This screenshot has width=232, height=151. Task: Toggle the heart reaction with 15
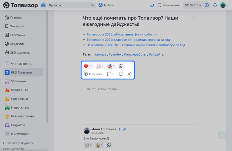pos(88,66)
